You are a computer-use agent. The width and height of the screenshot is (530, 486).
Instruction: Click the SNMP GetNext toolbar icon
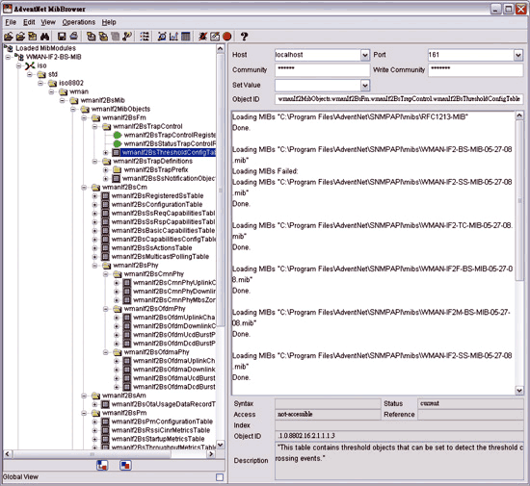point(103,37)
